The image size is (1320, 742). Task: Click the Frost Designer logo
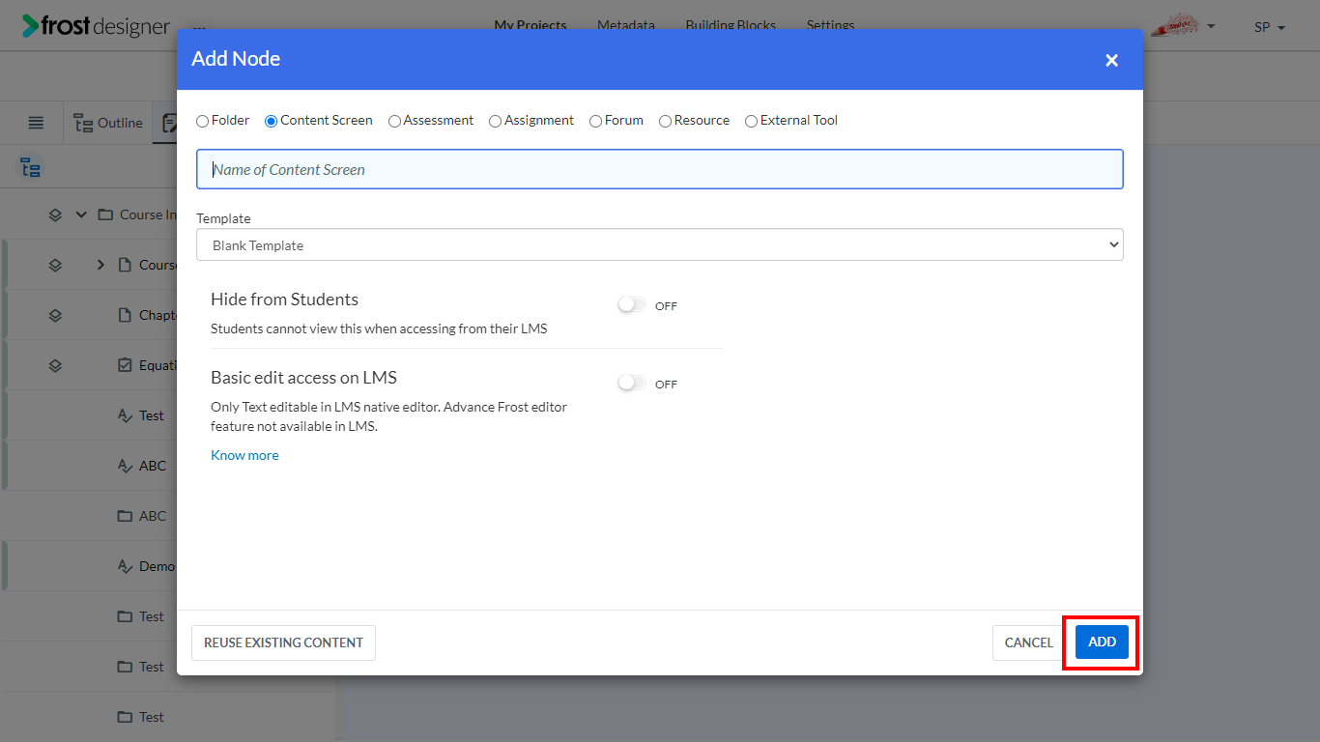[96, 26]
